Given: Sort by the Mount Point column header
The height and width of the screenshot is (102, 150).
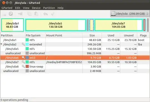Looking at the screenshot, I should click(x=64, y=35).
